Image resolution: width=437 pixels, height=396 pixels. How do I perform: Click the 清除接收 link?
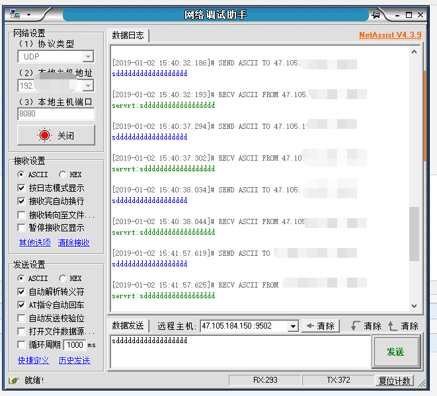point(73,243)
